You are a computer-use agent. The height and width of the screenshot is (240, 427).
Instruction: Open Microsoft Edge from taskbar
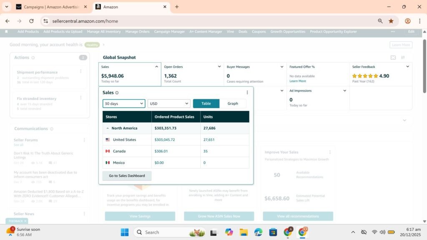tap(258, 232)
